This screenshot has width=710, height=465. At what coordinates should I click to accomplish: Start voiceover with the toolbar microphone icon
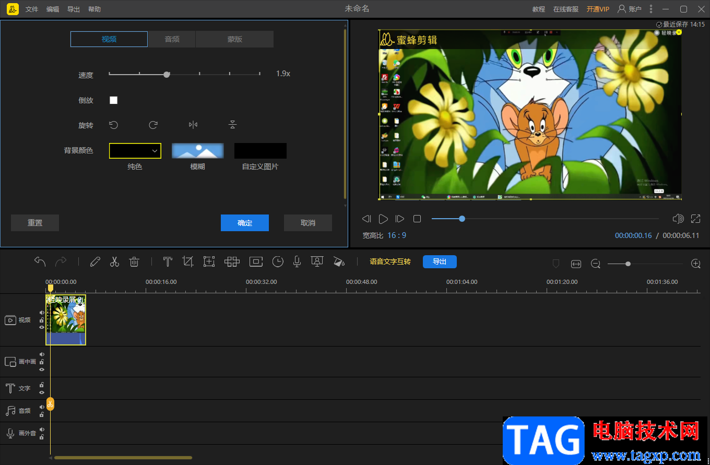(x=297, y=262)
